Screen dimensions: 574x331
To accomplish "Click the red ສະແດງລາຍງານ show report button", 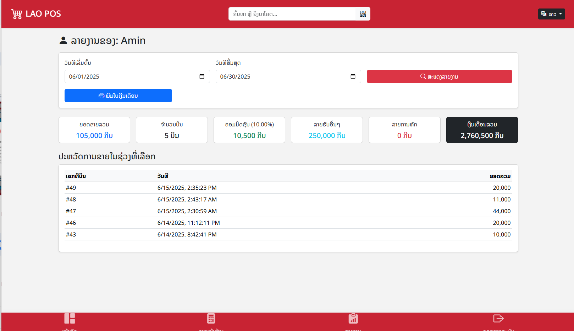I will click(x=439, y=76).
